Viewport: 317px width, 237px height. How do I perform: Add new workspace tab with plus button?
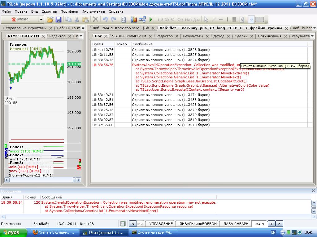271,224
